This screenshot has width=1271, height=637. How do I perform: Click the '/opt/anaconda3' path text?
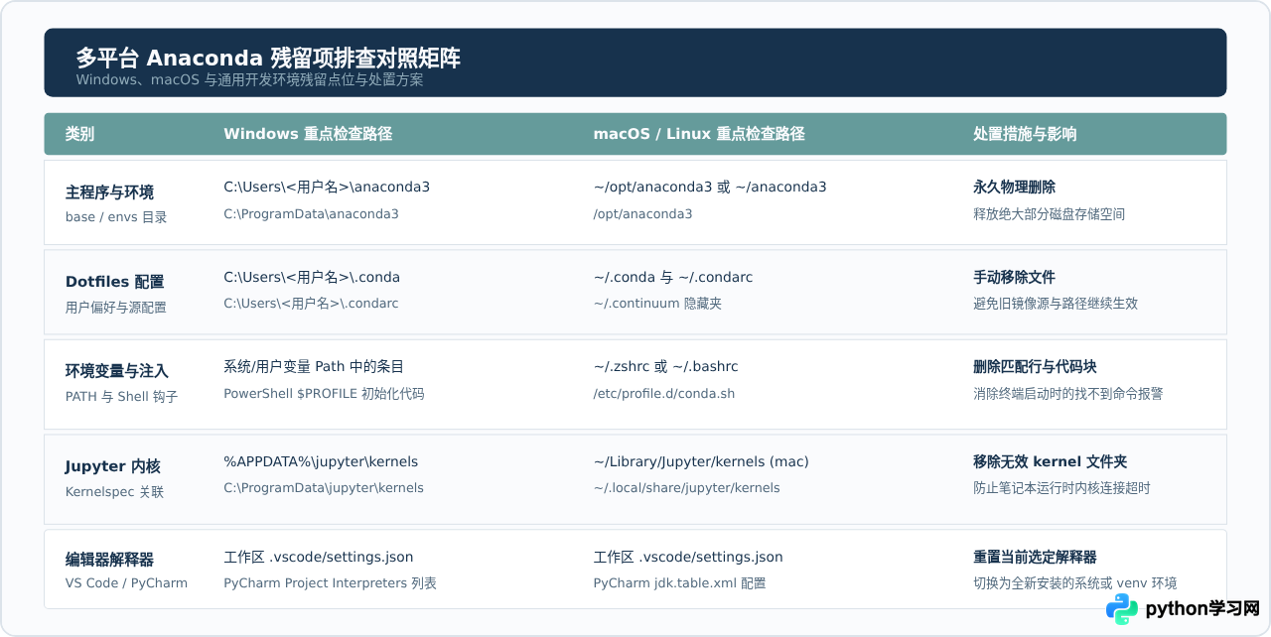(642, 213)
